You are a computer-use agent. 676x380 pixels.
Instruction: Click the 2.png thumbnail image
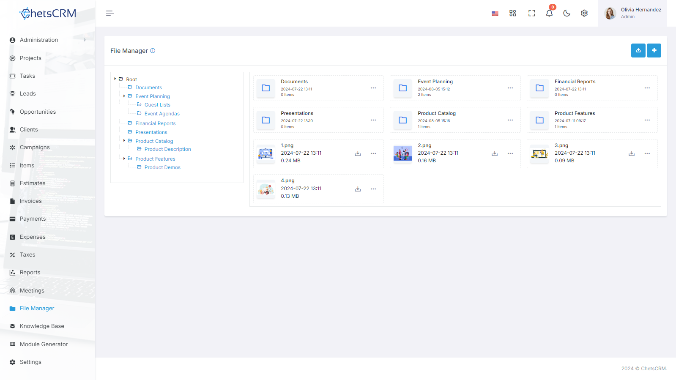pos(402,153)
